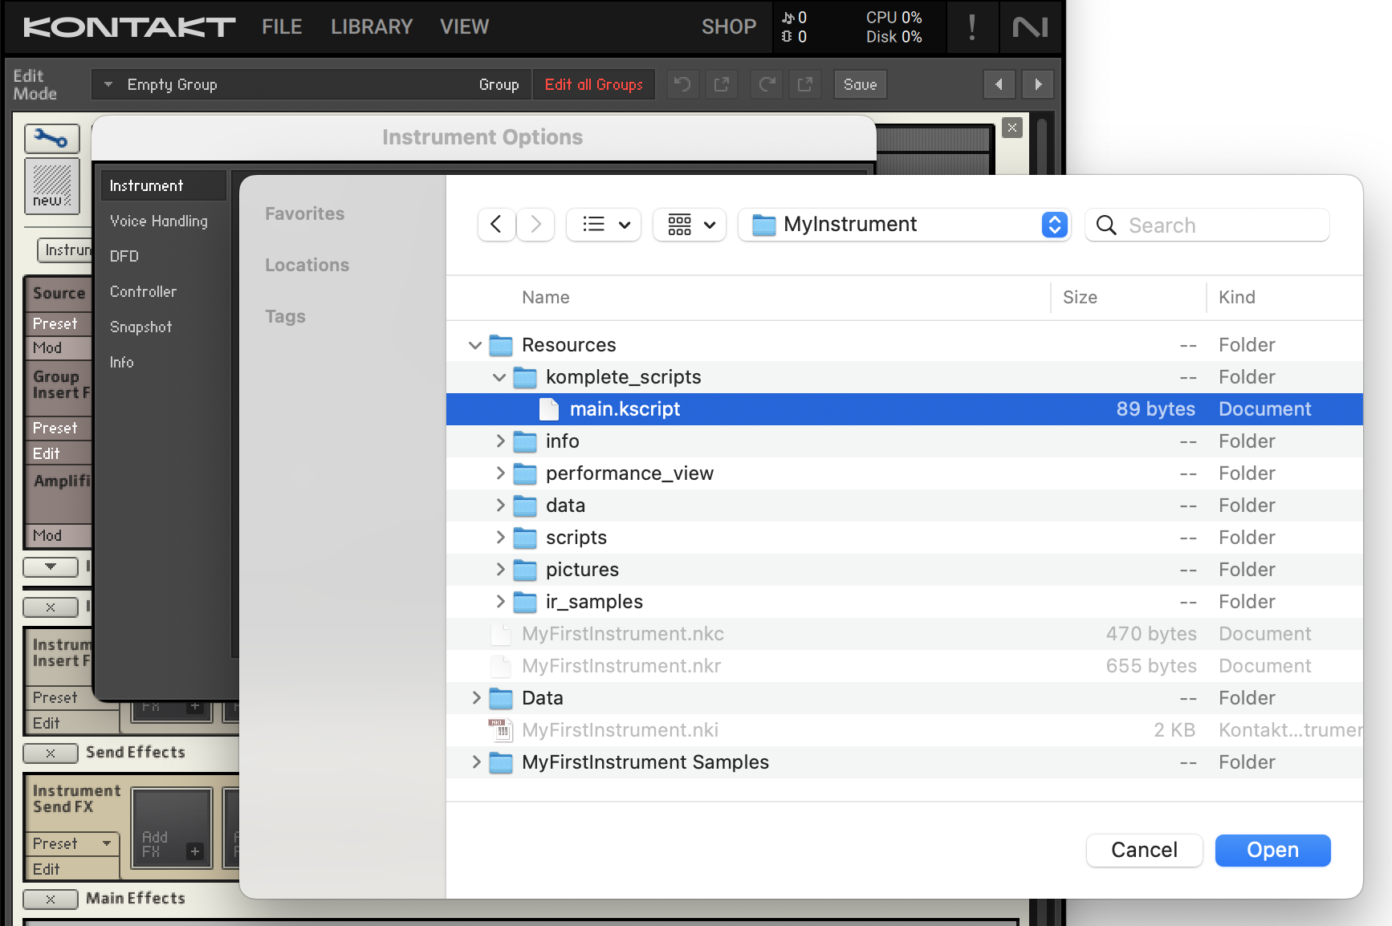Expand the performance_view folder
Screen dimensions: 1392x926
pos(500,473)
